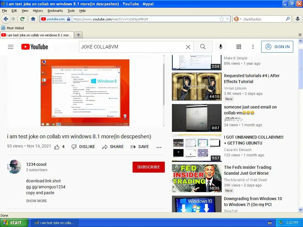The height and width of the screenshot is (227, 303).
Task: Click the list all tabs icon
Action: tap(300, 35)
